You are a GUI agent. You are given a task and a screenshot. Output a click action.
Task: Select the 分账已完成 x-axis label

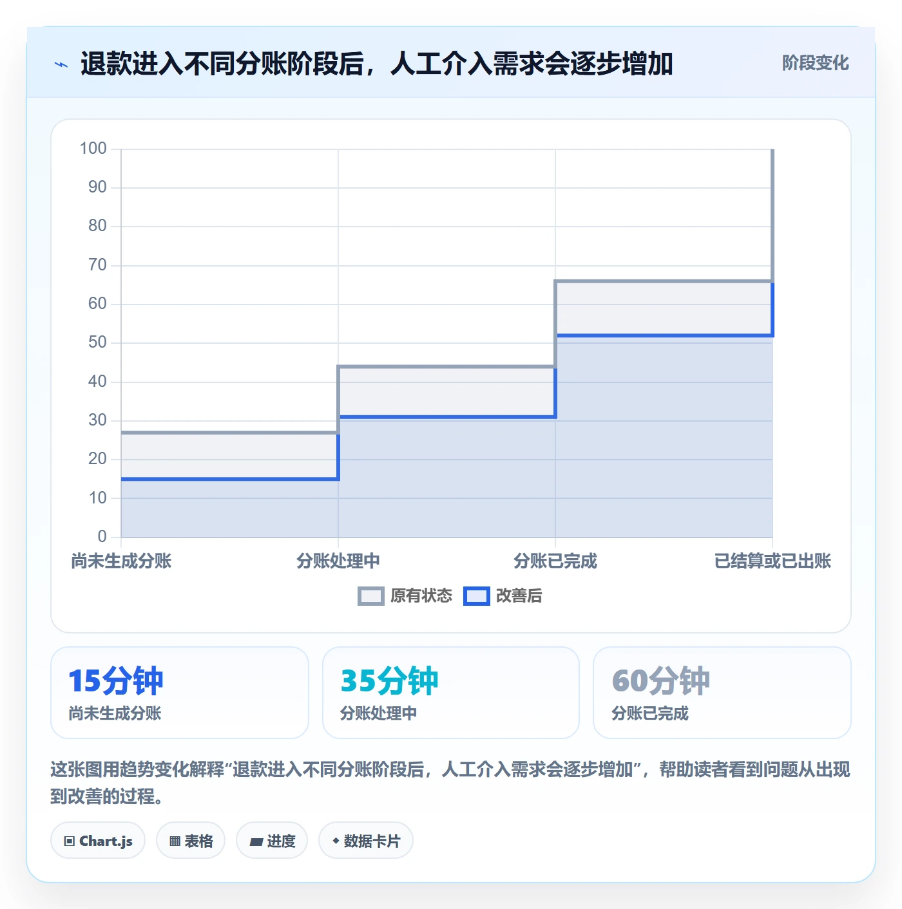click(x=555, y=561)
